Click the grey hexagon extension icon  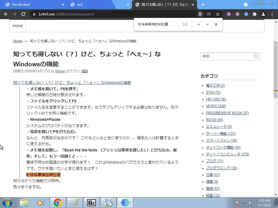click(237, 14)
